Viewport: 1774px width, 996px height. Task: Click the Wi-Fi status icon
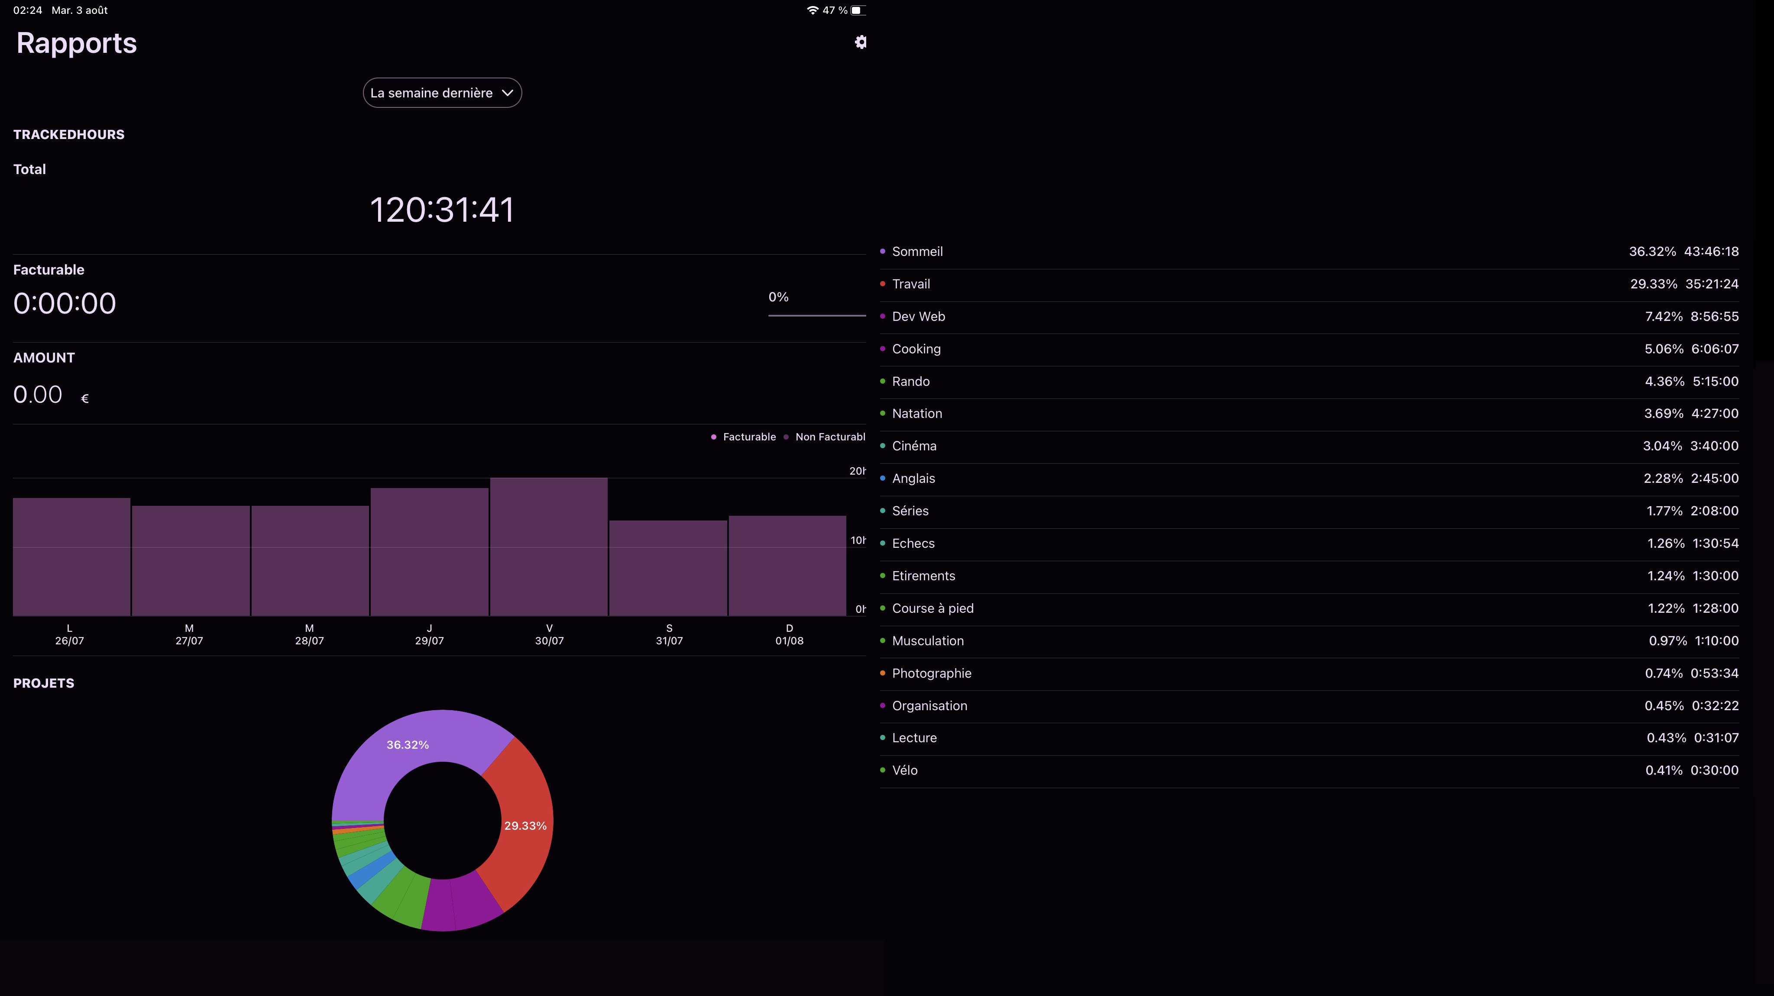(x=813, y=10)
